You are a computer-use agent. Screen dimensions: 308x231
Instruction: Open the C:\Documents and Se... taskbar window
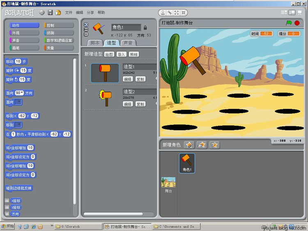pos(177,226)
